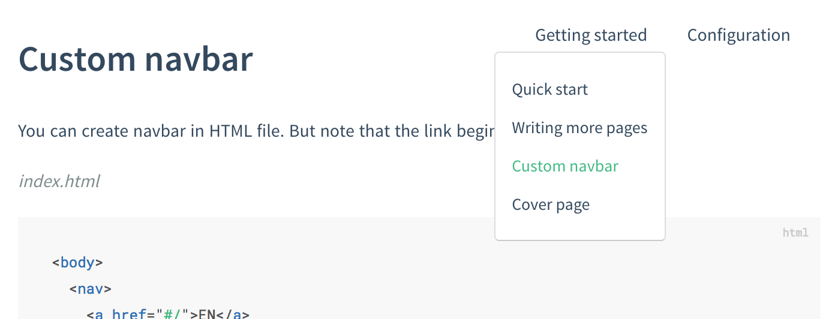The width and height of the screenshot is (835, 319).
Task: Click the closing anchor tag in code
Action: click(x=233, y=314)
